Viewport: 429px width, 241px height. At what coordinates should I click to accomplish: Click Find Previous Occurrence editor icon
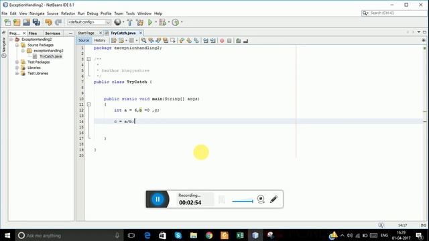point(151,41)
